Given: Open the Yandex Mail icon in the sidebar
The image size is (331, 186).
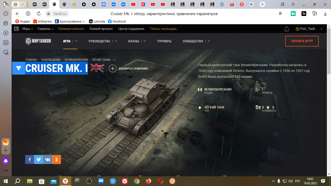Looking at the screenshot, I should (x=6, y=142).
